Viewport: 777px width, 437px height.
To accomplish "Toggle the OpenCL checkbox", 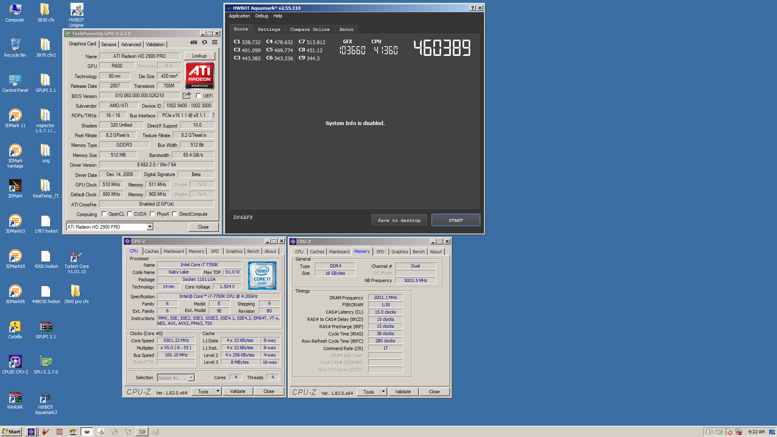I will [x=104, y=214].
